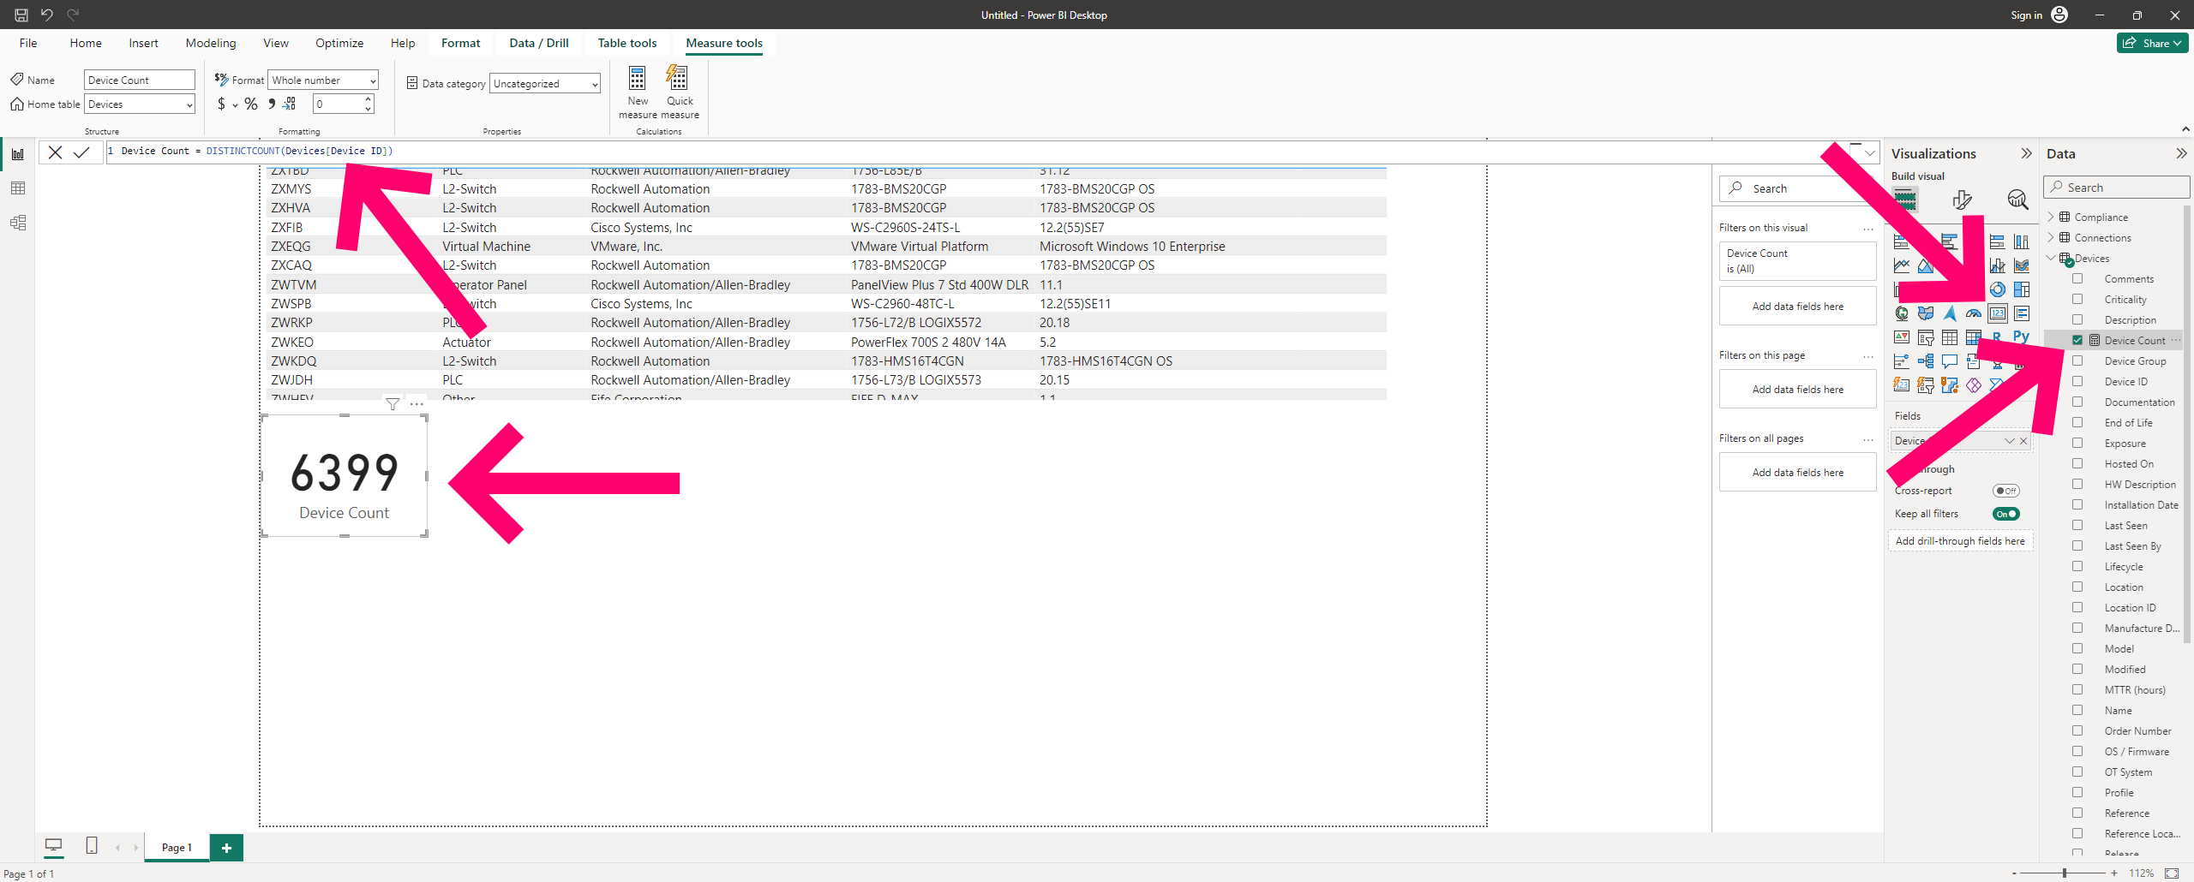The height and width of the screenshot is (882, 2194).
Task: Turn off Keep all filters
Action: click(x=2006, y=514)
